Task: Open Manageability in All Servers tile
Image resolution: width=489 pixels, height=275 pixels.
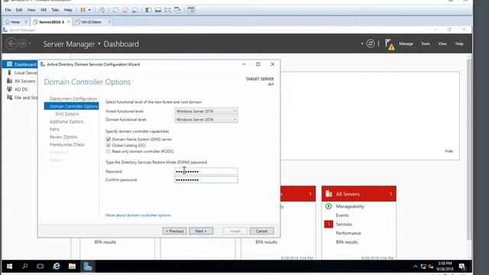Action: [x=350, y=206]
